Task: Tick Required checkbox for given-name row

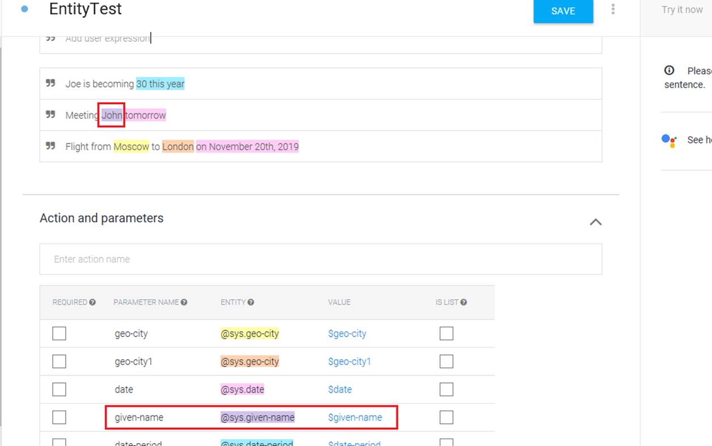Action: coord(59,418)
